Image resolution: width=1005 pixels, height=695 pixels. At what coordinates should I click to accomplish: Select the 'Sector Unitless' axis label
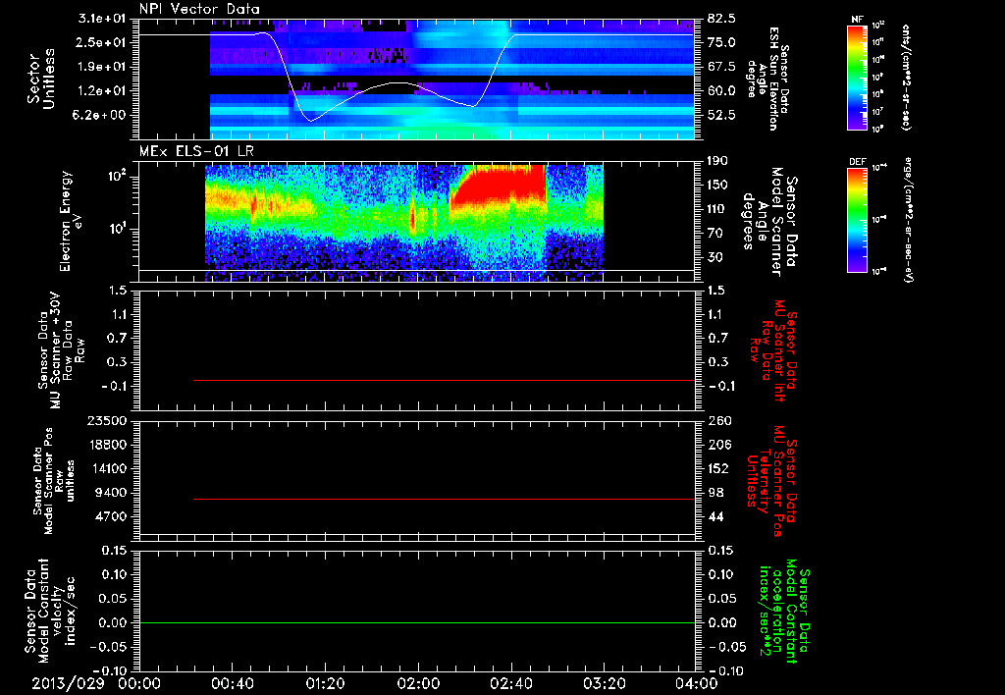point(41,79)
